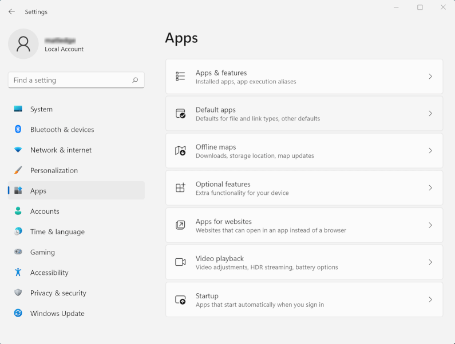
Task: Expand Apps for websites chevron
Action: 430,225
